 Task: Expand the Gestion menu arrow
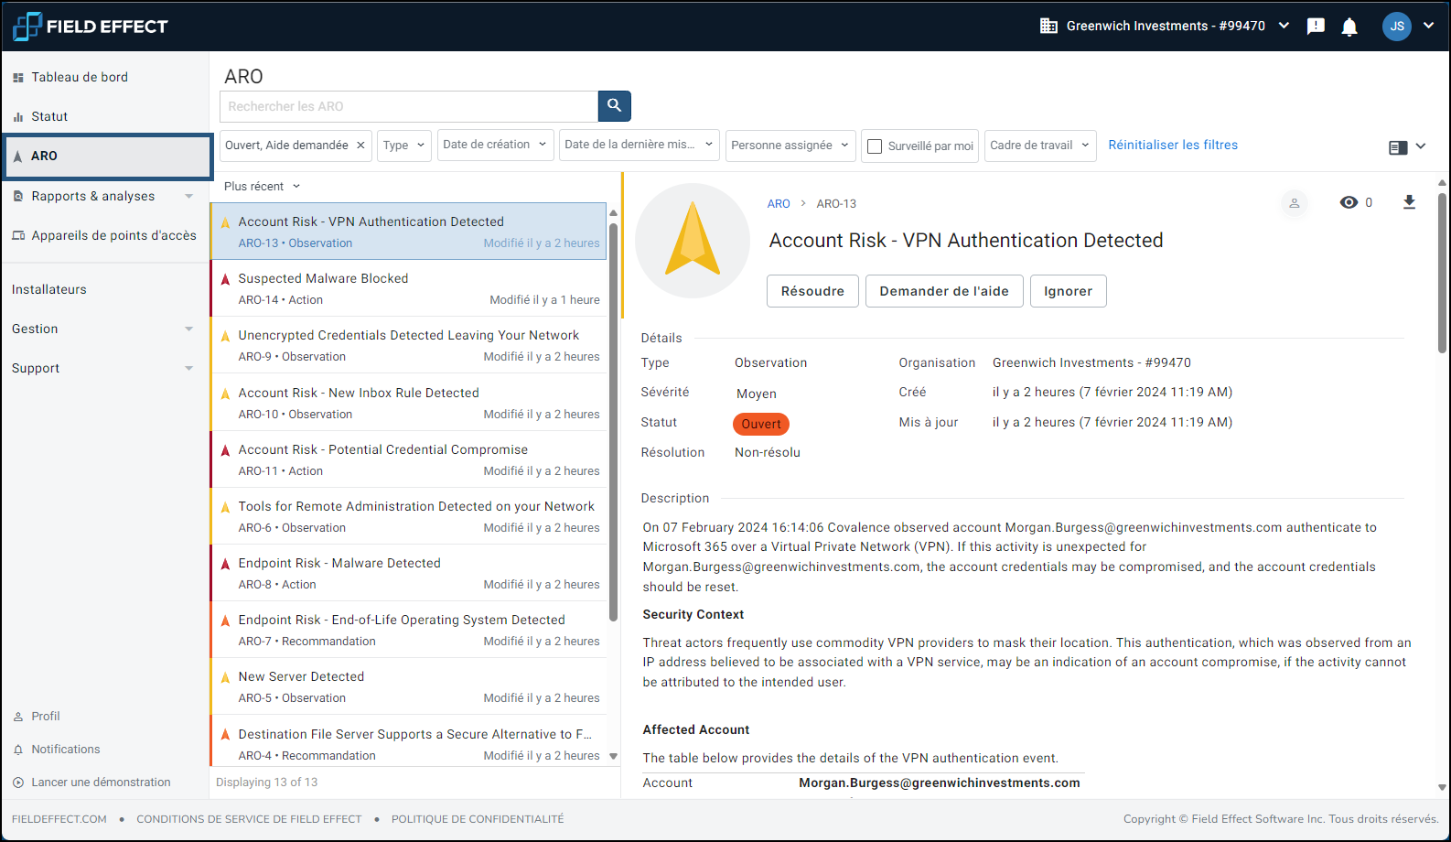pos(189,329)
